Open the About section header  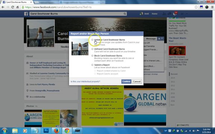[x=29, y=56]
